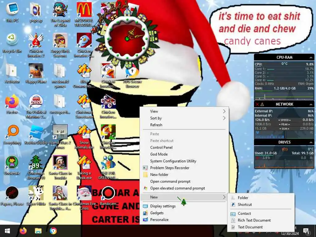Viewport: 316px width, 237px height.
Task: Select THE EVIL GREEN ME shortcut
Action: (108, 167)
